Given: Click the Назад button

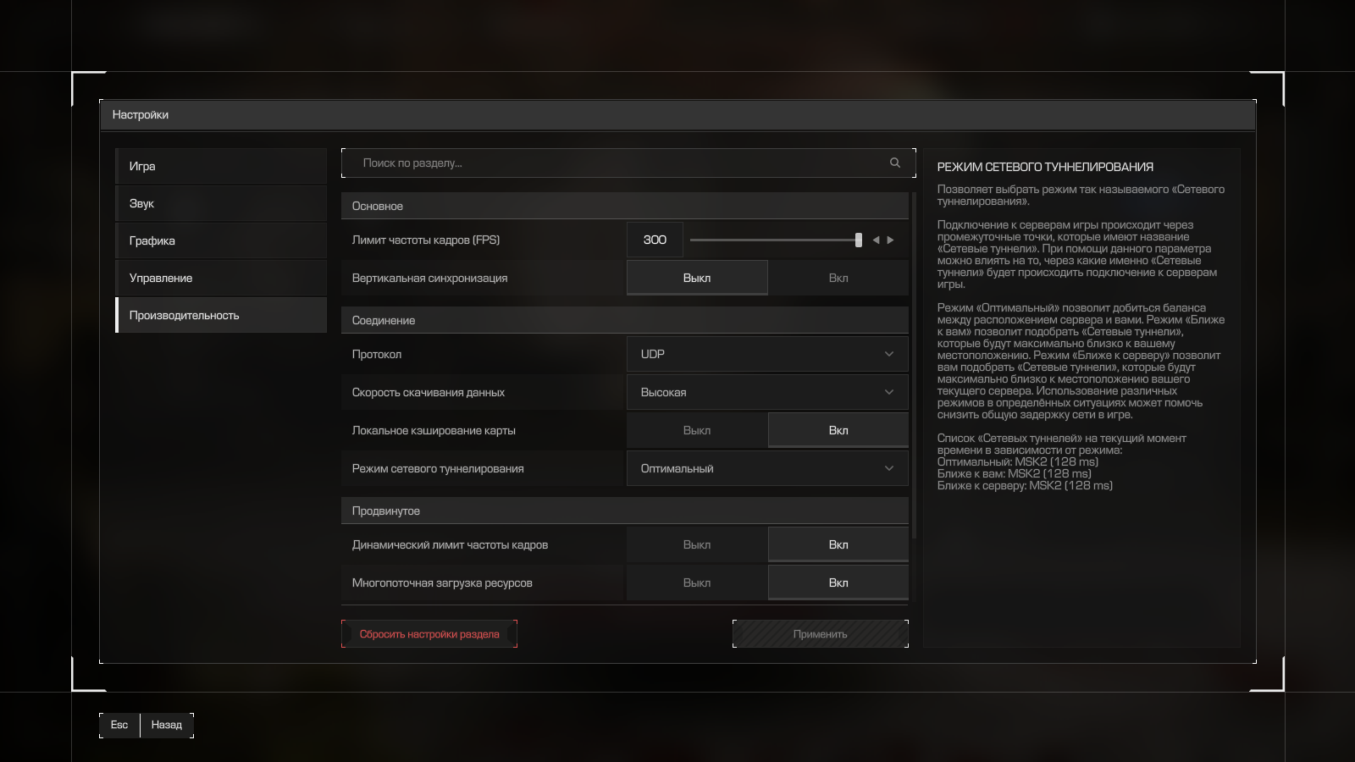Looking at the screenshot, I should [167, 725].
